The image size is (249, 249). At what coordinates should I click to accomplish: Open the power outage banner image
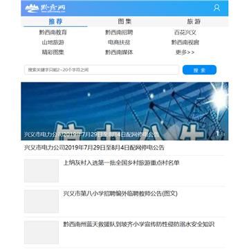tap(124, 111)
